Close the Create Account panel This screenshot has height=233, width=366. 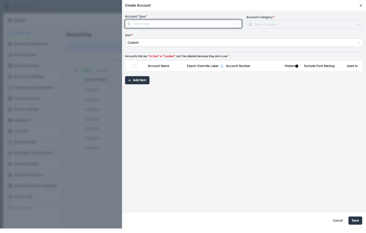point(361,5)
